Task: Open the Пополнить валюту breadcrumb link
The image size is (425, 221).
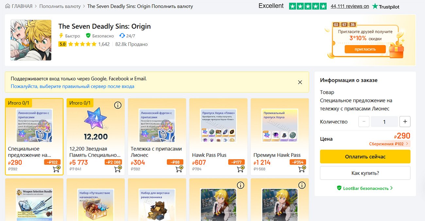Action: coord(60,6)
